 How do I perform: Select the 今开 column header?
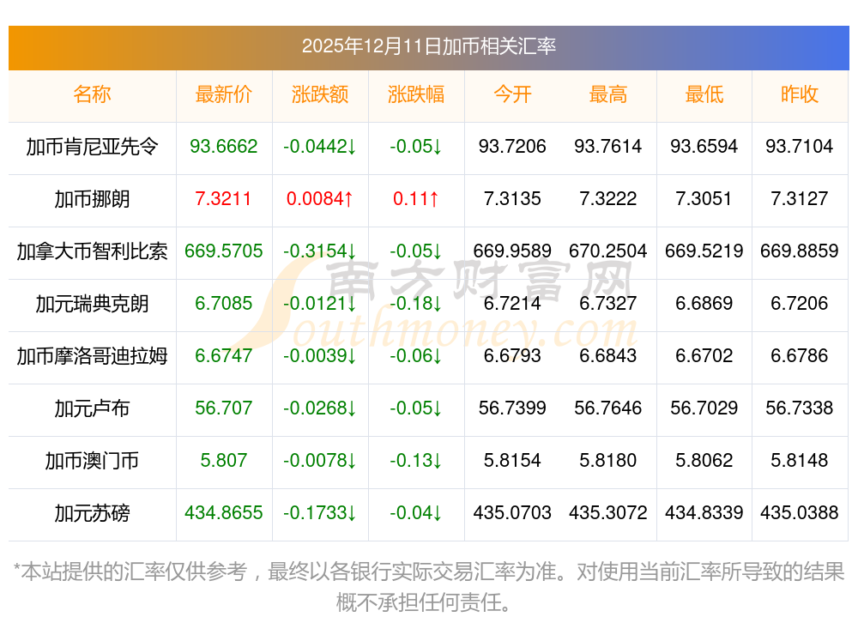tap(512, 94)
